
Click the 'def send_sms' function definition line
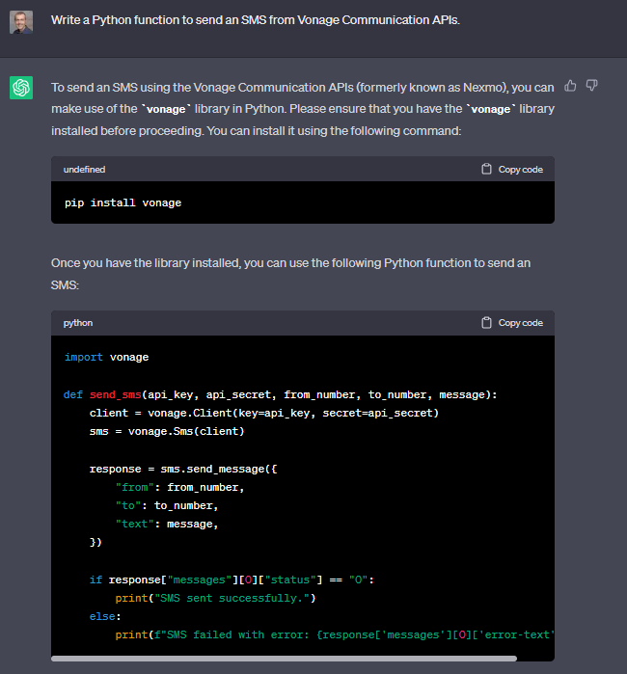coord(281,394)
